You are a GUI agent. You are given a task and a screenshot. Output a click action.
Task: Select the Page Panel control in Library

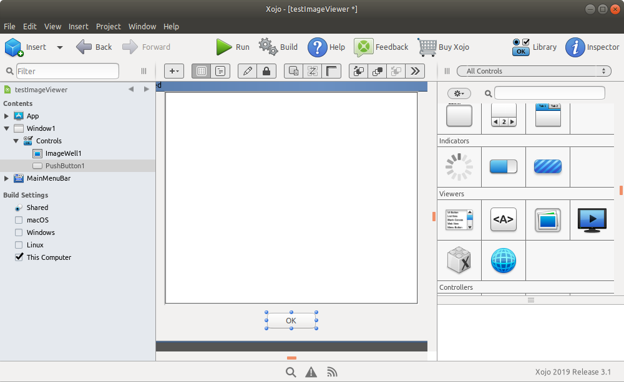(x=504, y=115)
